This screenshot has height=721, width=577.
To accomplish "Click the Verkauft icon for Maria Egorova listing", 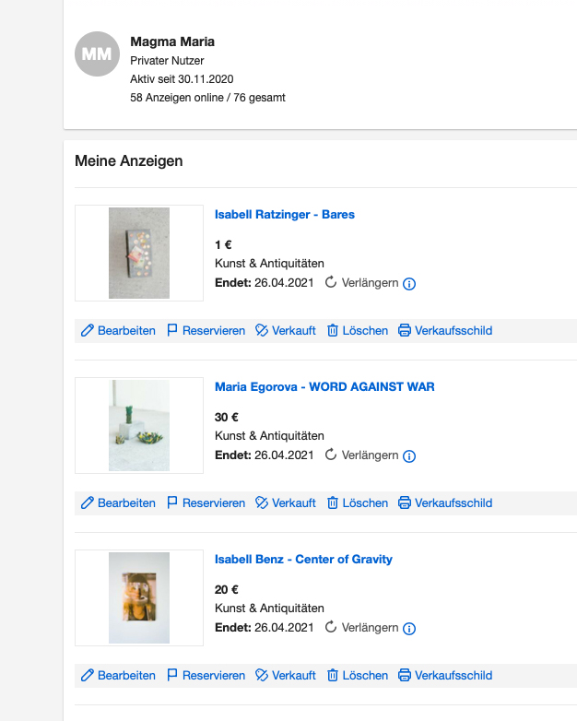I will (262, 502).
